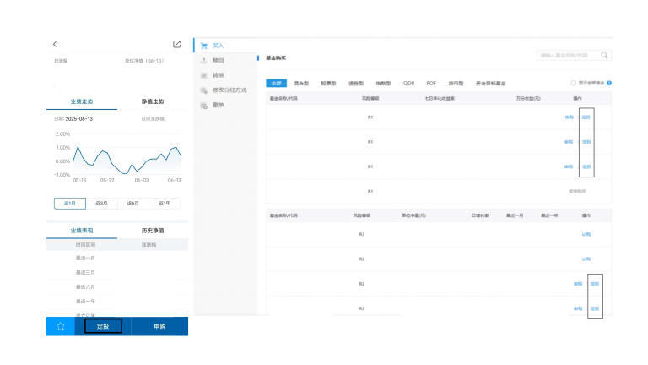Click 认购 in the first R3 fund row

[586, 234]
